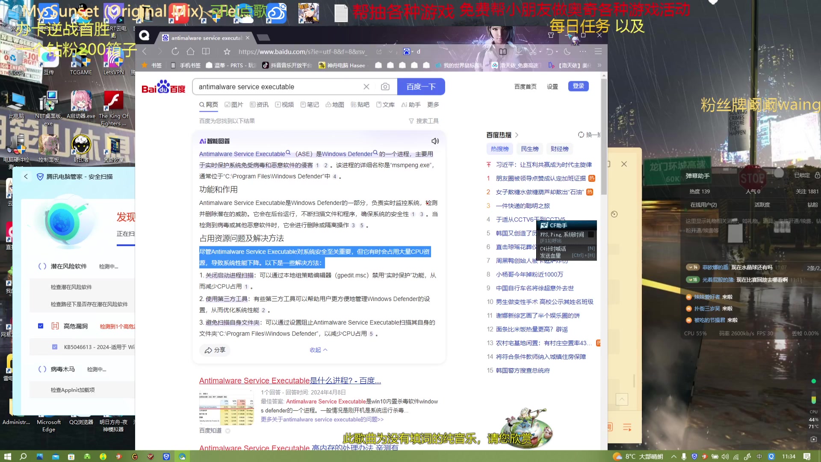
Task: Click the scissors screenshot tool icon
Action: (533, 52)
